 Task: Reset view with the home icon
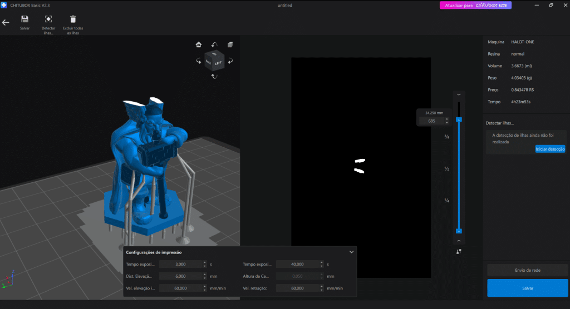point(199,44)
